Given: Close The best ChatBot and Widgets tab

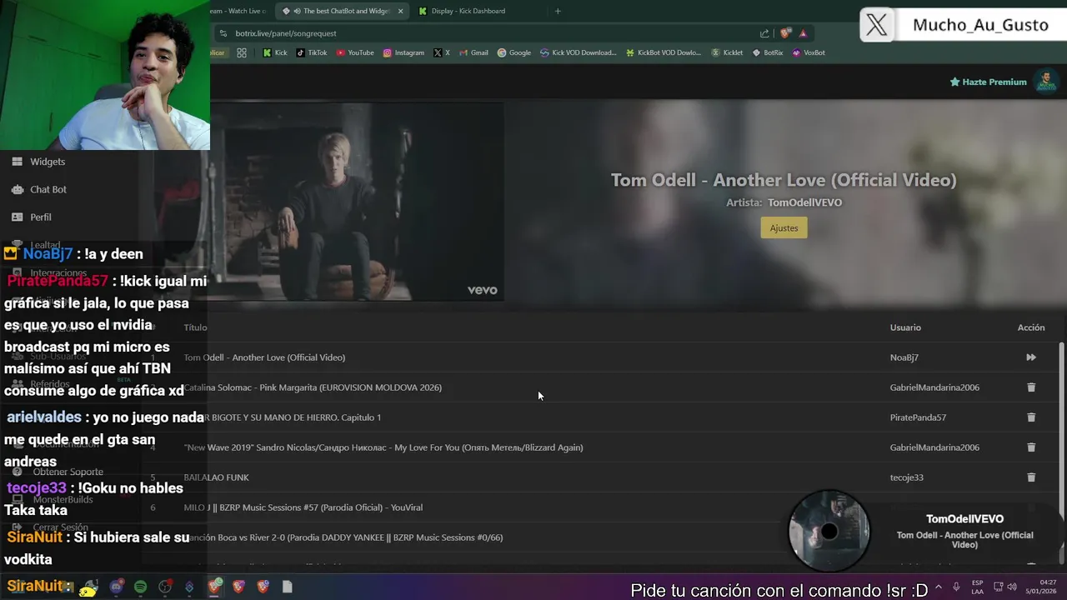Looking at the screenshot, I should coord(400,11).
